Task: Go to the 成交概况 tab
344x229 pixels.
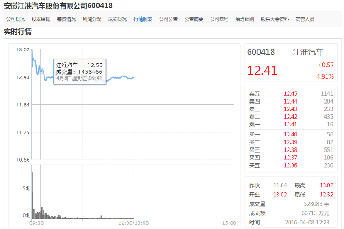Action: click(117, 19)
